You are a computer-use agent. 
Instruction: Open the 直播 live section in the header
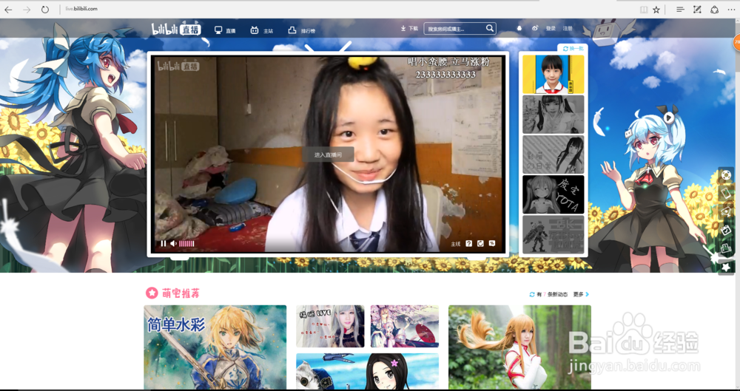[225, 30]
